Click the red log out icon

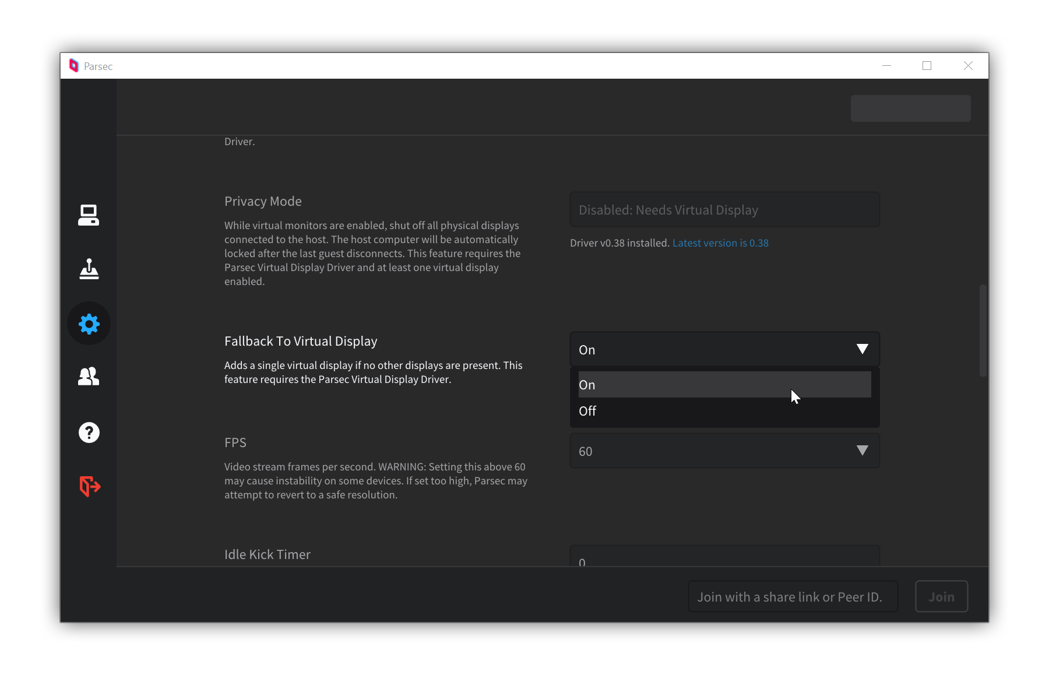coord(90,486)
